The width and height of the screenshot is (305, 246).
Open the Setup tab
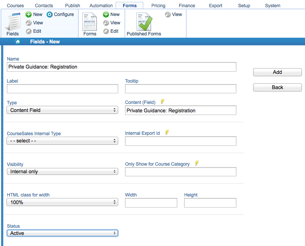(244, 6)
